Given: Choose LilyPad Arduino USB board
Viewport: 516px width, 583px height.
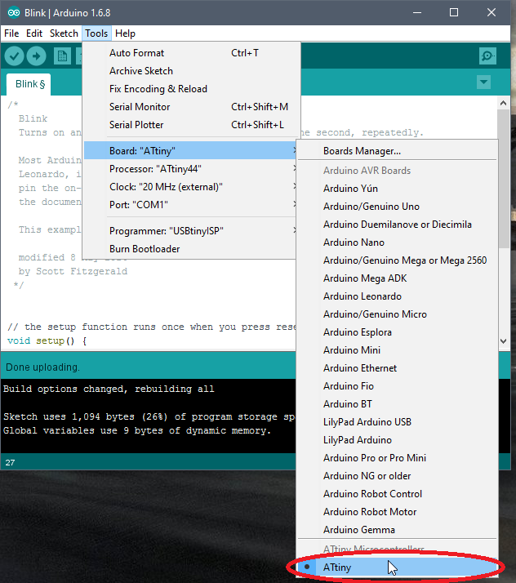Looking at the screenshot, I should (x=398, y=422).
